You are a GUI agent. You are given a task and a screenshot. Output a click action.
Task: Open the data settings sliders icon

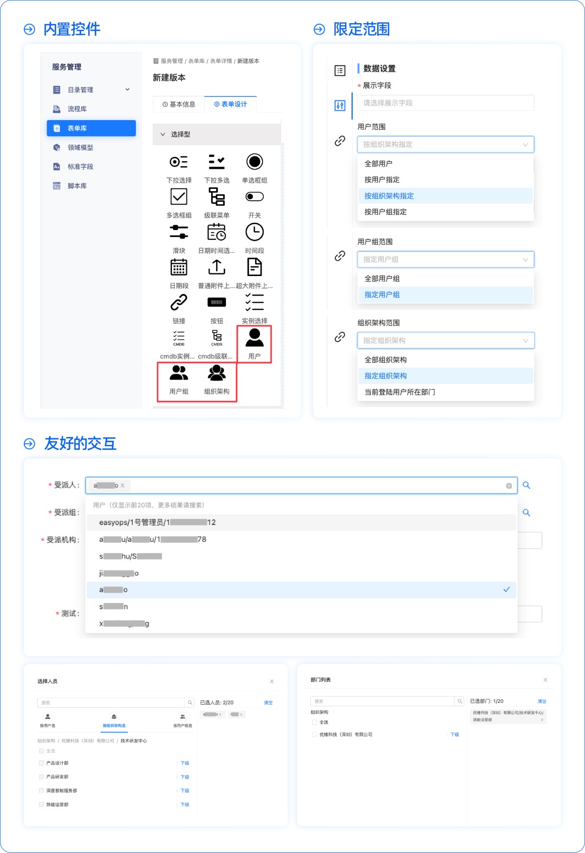(340, 106)
